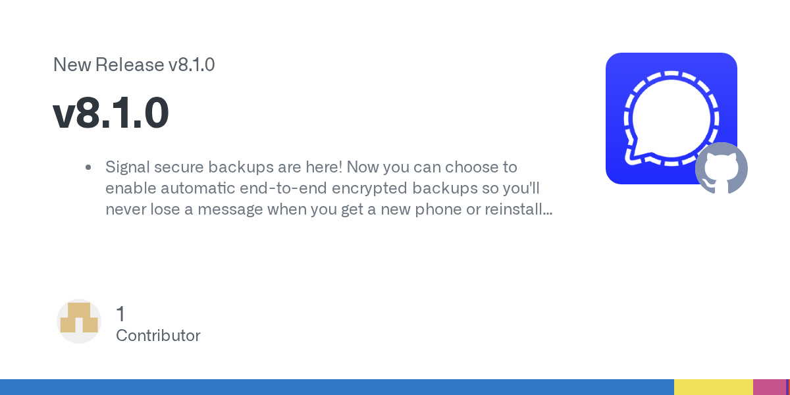Click the bullet point before the description
The image size is (790, 395).
tap(88, 168)
